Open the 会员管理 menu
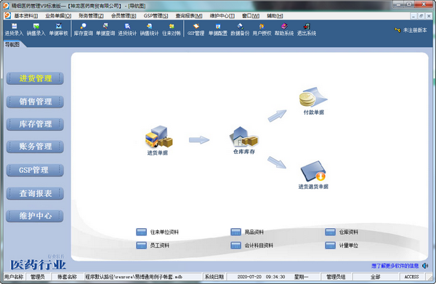The height and width of the screenshot is (284, 436). [124, 16]
